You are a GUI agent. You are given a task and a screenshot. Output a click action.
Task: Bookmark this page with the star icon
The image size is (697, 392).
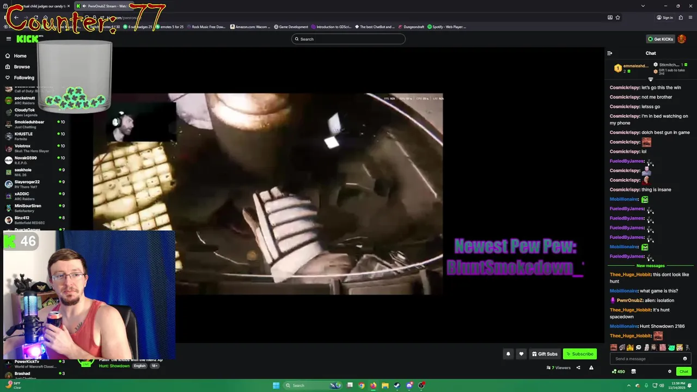[x=617, y=17]
